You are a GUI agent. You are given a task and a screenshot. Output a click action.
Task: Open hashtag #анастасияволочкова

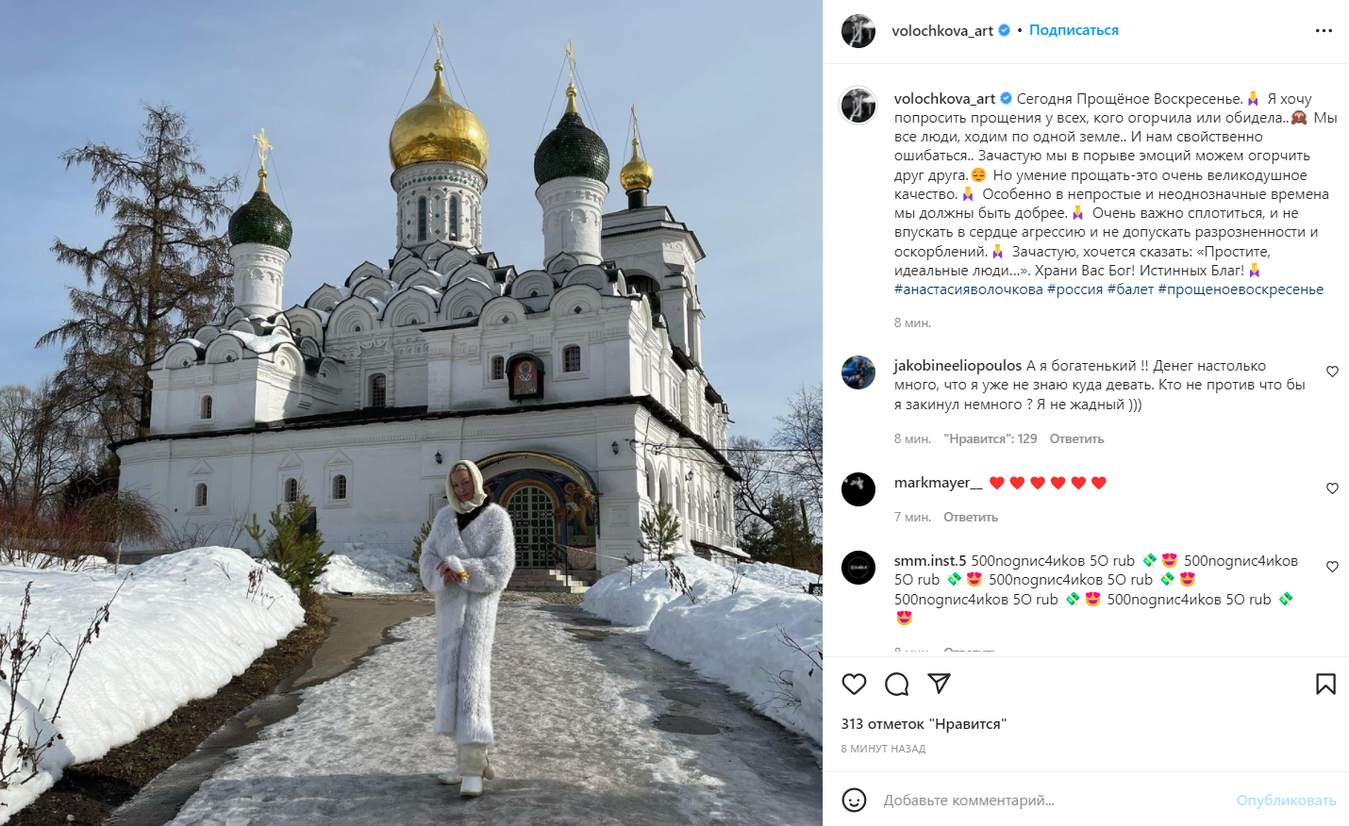pos(969,289)
